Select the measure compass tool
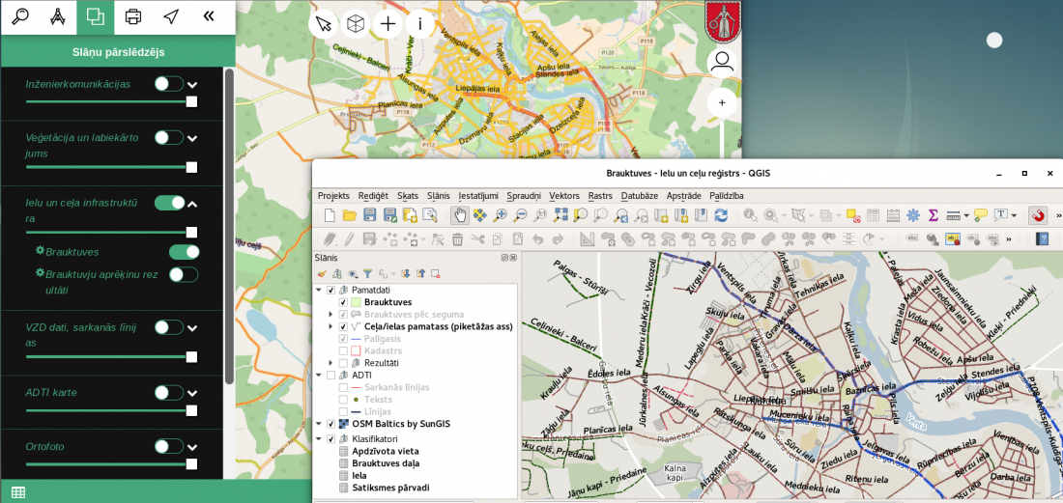The image size is (1063, 503). click(x=57, y=16)
